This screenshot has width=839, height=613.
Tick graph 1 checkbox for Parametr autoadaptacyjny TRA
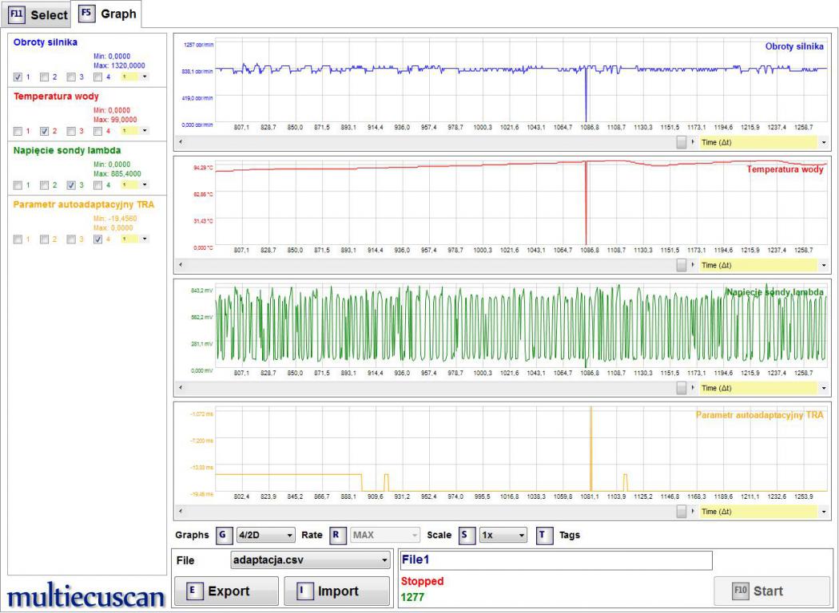coord(18,239)
